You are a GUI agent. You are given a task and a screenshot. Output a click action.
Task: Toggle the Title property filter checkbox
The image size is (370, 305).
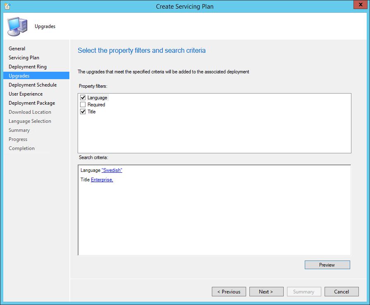click(83, 112)
